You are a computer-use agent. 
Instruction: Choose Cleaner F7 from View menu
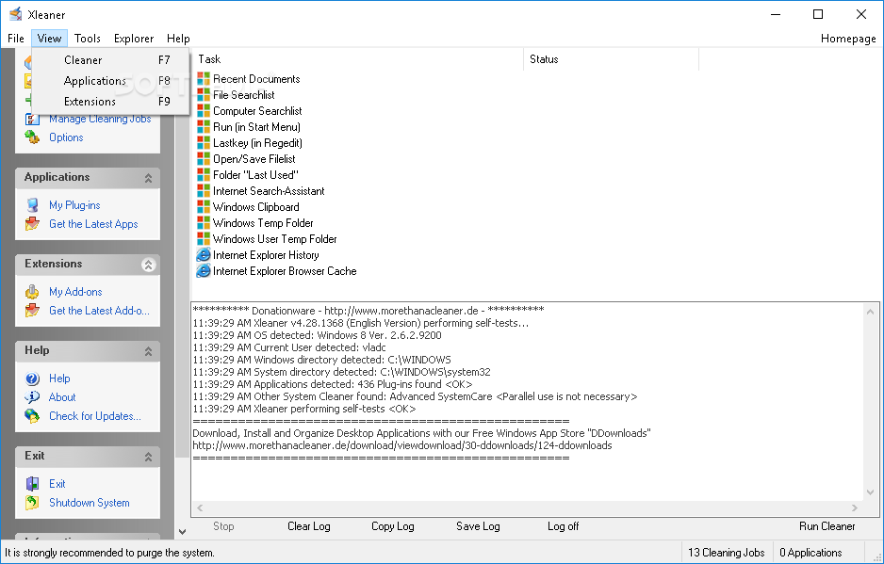click(110, 59)
